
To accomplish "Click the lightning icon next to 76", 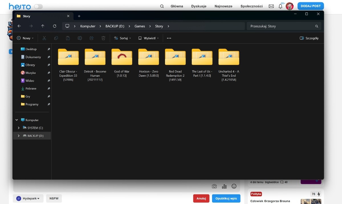I will [x=319, y=194].
